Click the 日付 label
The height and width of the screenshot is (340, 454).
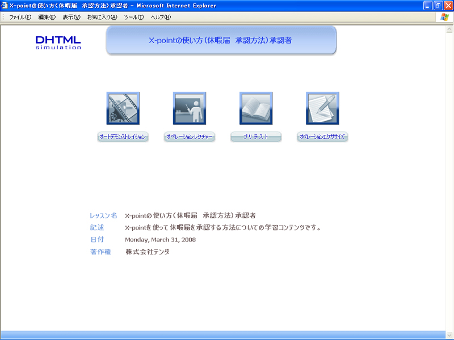pyautogui.click(x=96, y=240)
